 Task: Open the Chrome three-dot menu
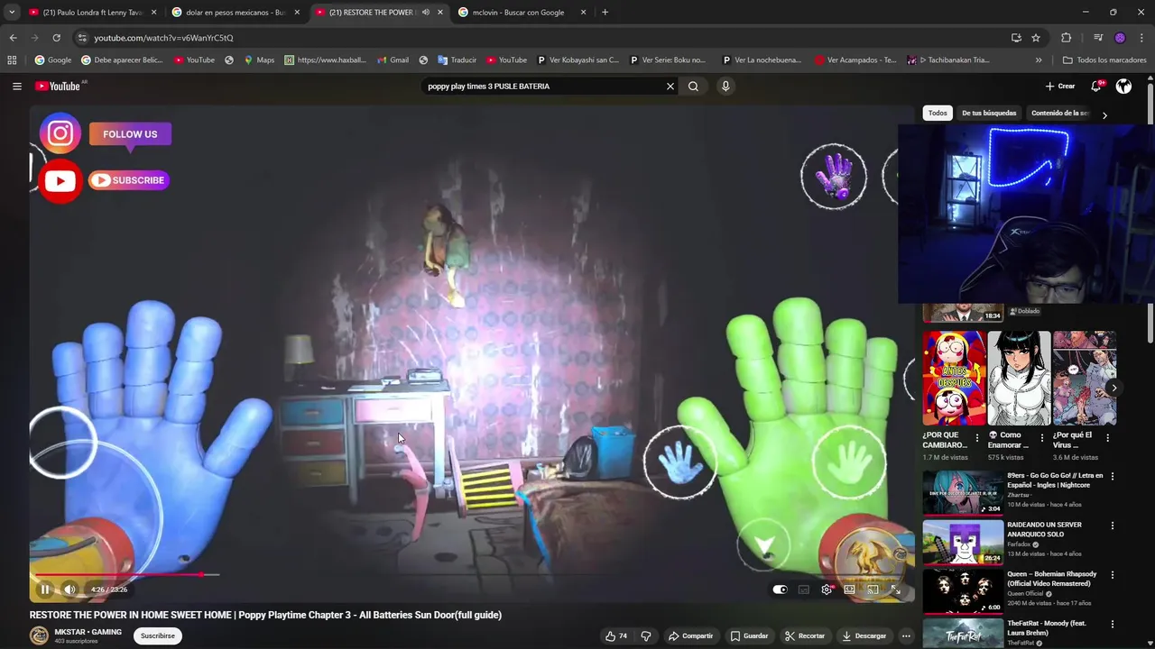point(1141,38)
